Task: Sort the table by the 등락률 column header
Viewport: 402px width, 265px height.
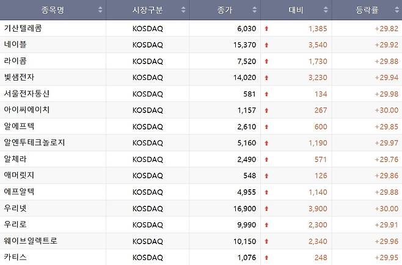Action: 367,10
